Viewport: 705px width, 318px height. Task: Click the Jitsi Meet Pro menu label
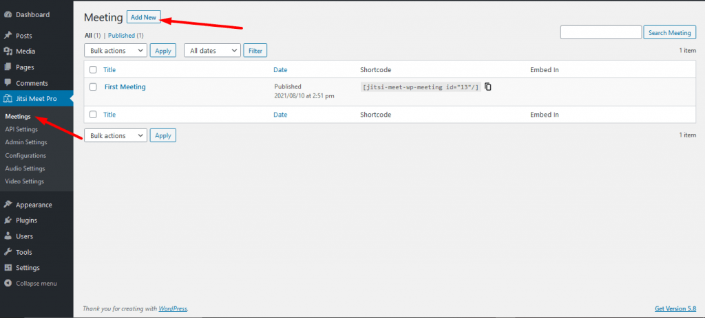[x=36, y=99]
